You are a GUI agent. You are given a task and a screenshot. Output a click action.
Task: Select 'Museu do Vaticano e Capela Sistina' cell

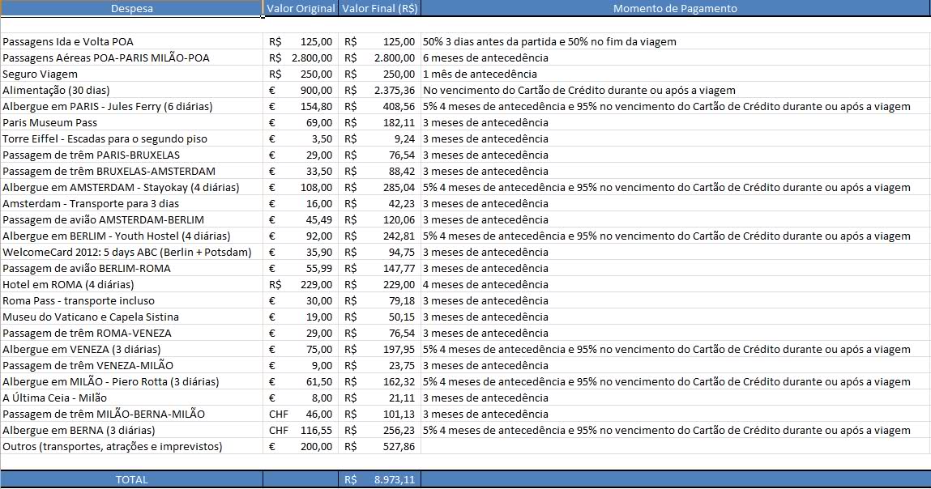(91, 317)
